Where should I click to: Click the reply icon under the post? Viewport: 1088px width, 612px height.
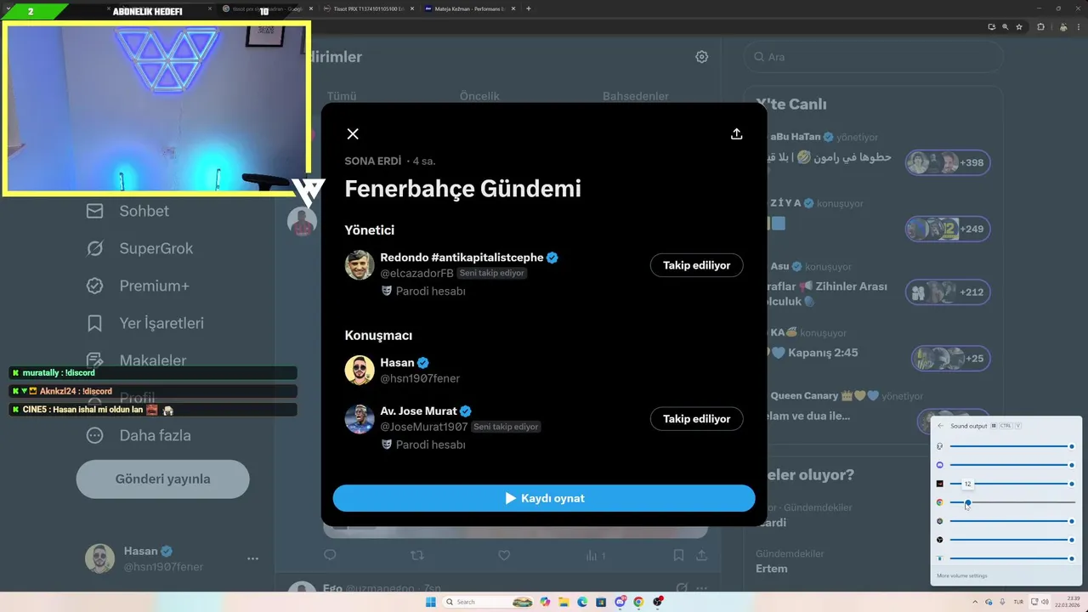(330, 555)
